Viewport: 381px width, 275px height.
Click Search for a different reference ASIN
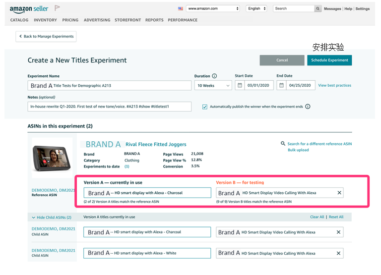(x=319, y=144)
